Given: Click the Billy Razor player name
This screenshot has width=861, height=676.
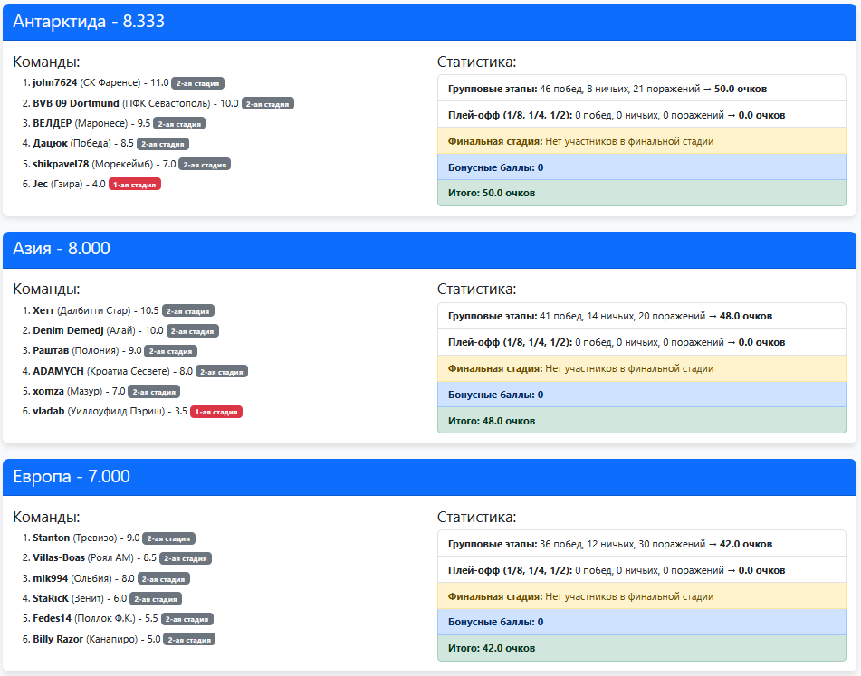Looking at the screenshot, I should [x=58, y=639].
